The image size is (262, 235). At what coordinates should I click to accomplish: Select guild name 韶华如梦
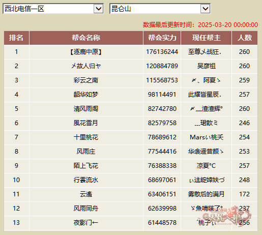86,95
